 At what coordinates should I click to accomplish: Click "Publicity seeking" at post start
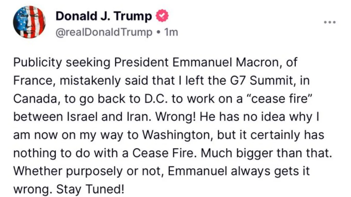62,63
